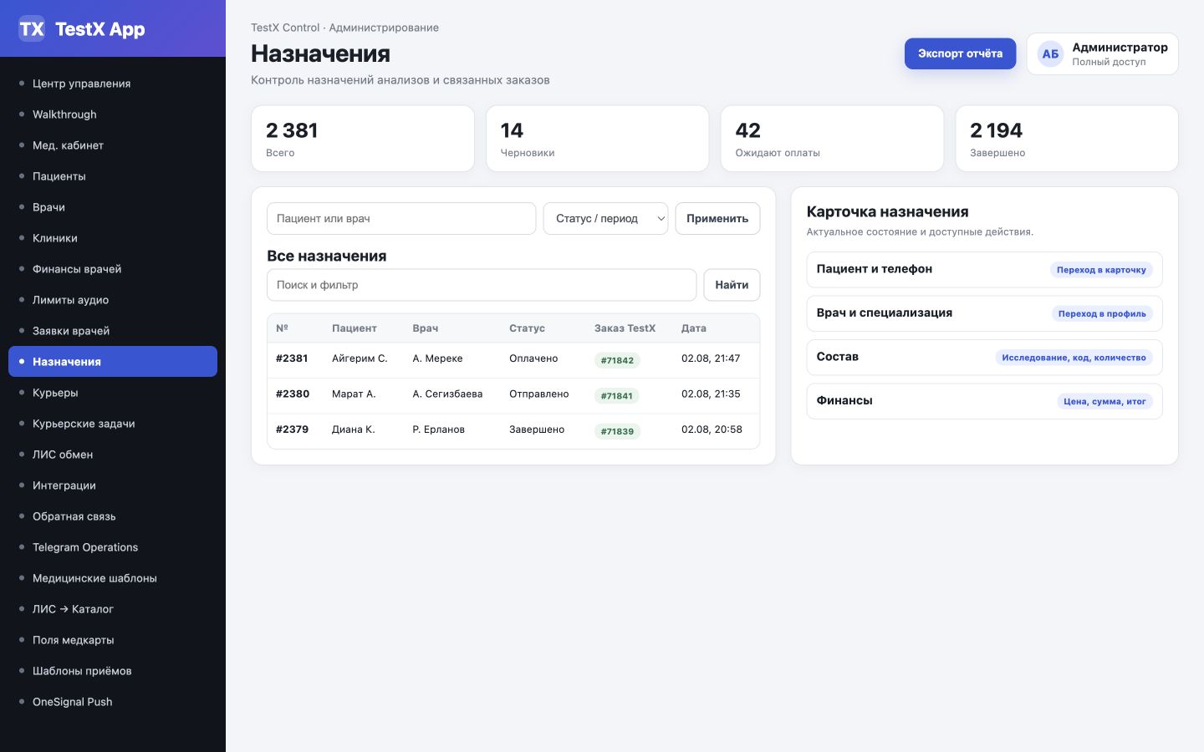Image resolution: width=1204 pixels, height=752 pixels.
Task: Click the Пациент и телефон row
Action: coord(984,270)
